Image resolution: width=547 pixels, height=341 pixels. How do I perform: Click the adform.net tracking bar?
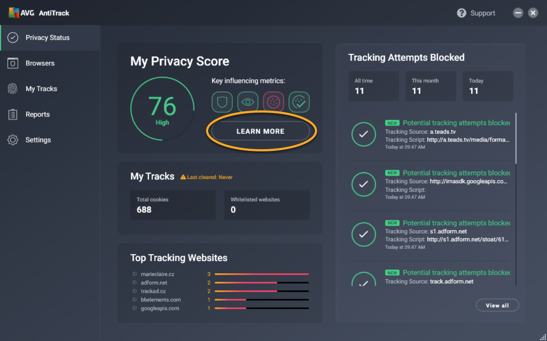(x=262, y=283)
